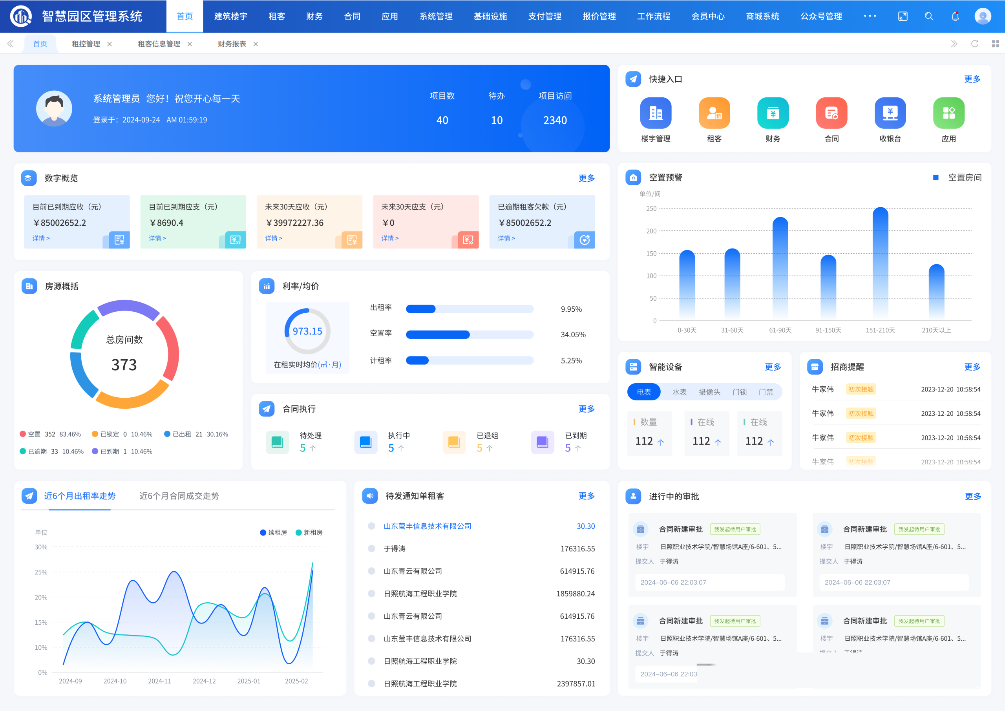Image resolution: width=1005 pixels, height=711 pixels.
Task: Open 详情 for 未来30天应收
Action: pos(273,238)
